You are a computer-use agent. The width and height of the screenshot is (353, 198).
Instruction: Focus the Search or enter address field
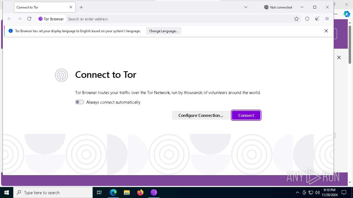pos(179,19)
